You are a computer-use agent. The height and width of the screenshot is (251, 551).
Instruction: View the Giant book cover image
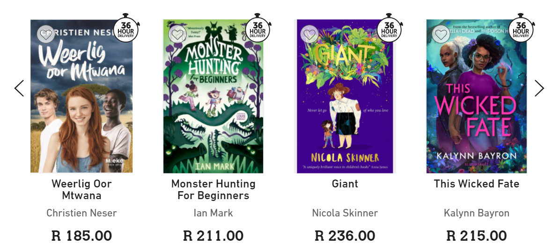coord(345,108)
